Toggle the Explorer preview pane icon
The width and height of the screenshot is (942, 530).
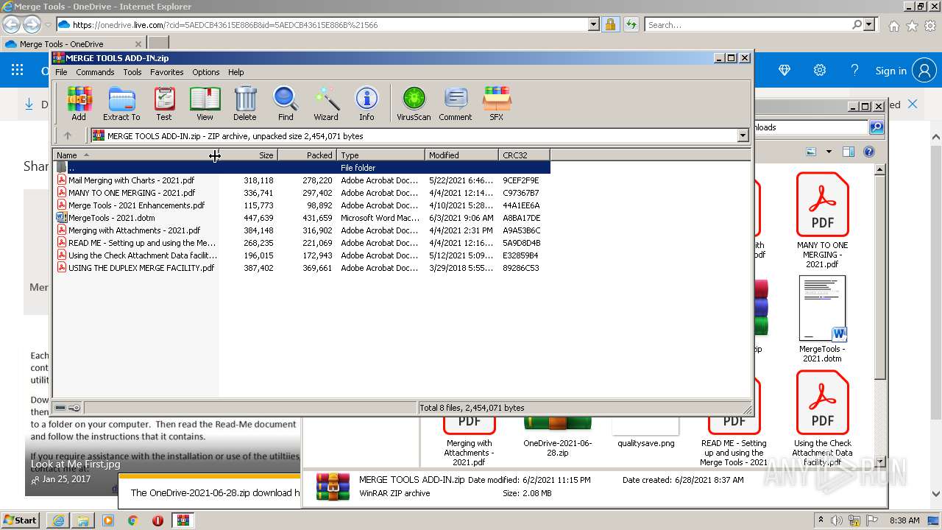pyautogui.click(x=848, y=152)
